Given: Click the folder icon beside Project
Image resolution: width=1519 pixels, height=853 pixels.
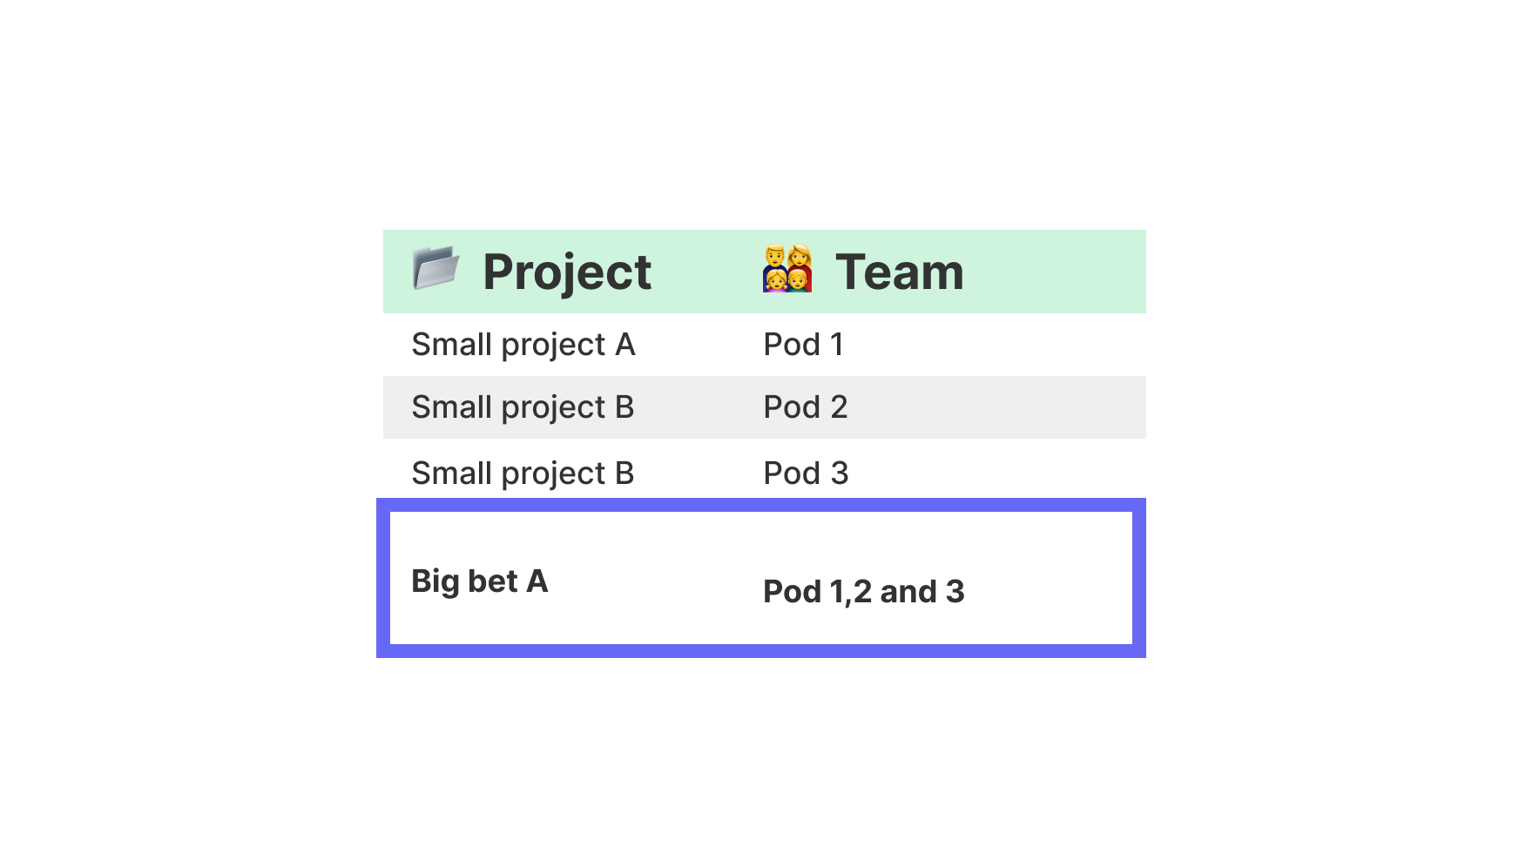Looking at the screenshot, I should (x=435, y=267).
